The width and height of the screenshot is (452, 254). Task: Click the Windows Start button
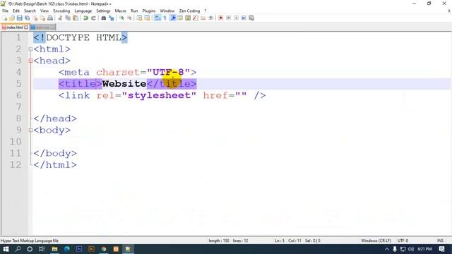[6, 249]
